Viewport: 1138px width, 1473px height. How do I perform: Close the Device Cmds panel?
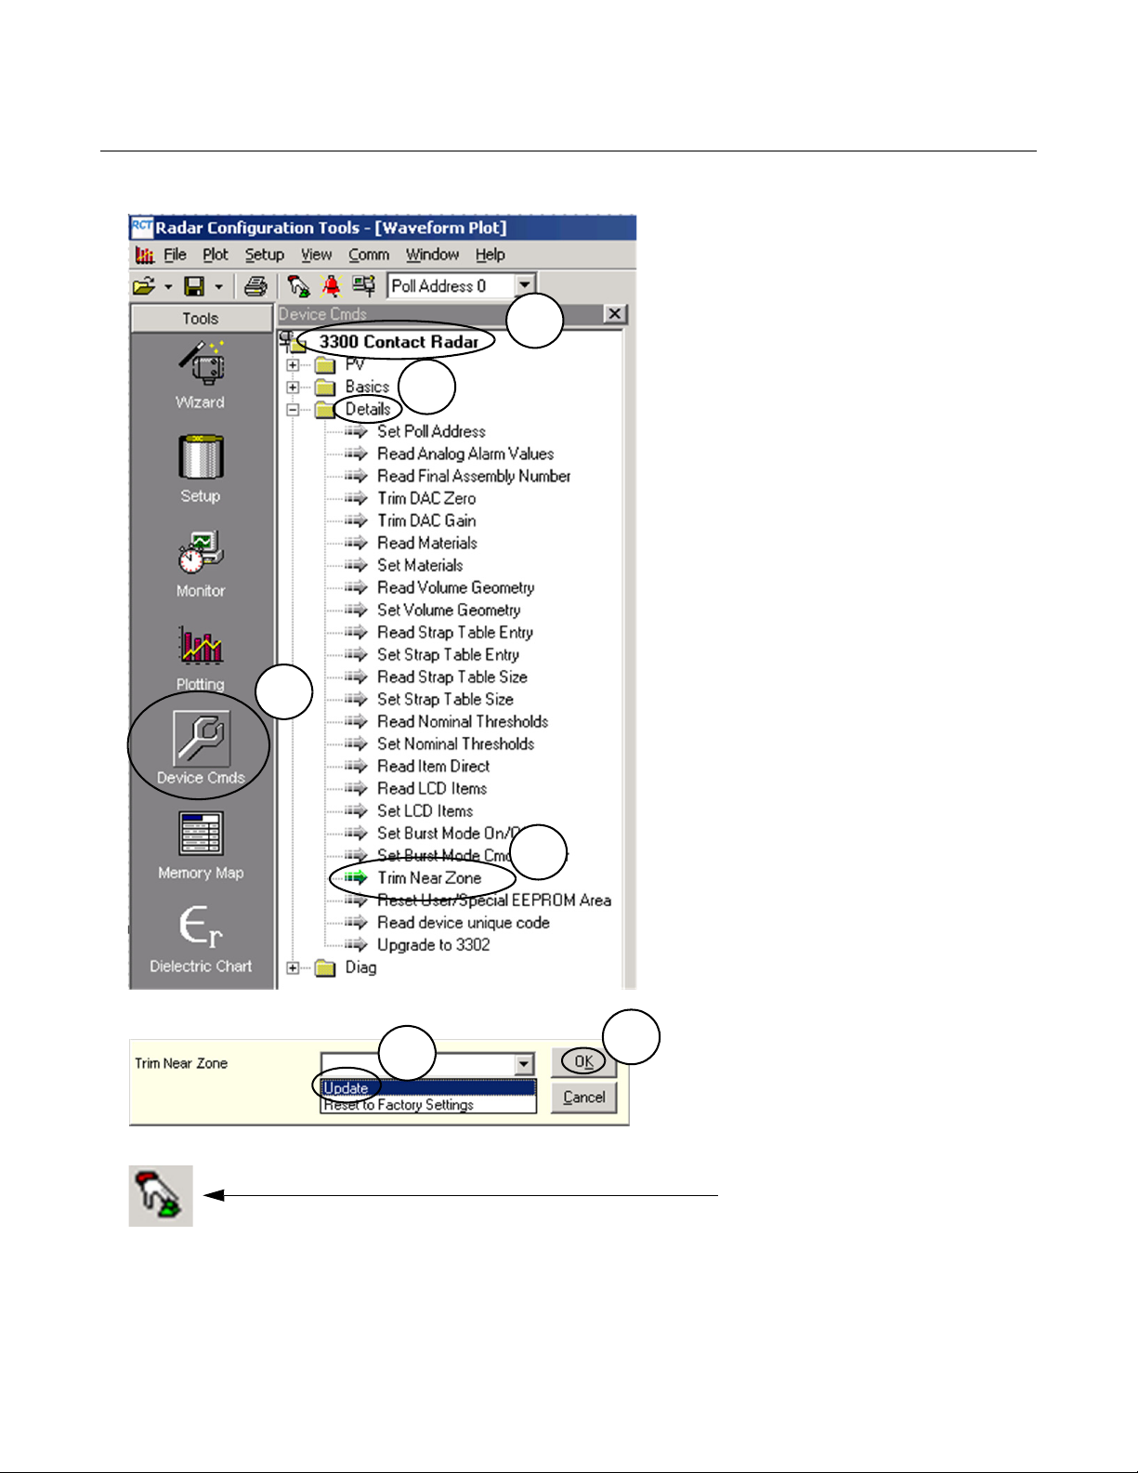click(x=615, y=314)
